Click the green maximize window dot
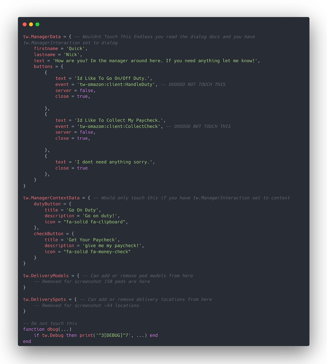The height and width of the screenshot is (364, 327). [37, 24]
